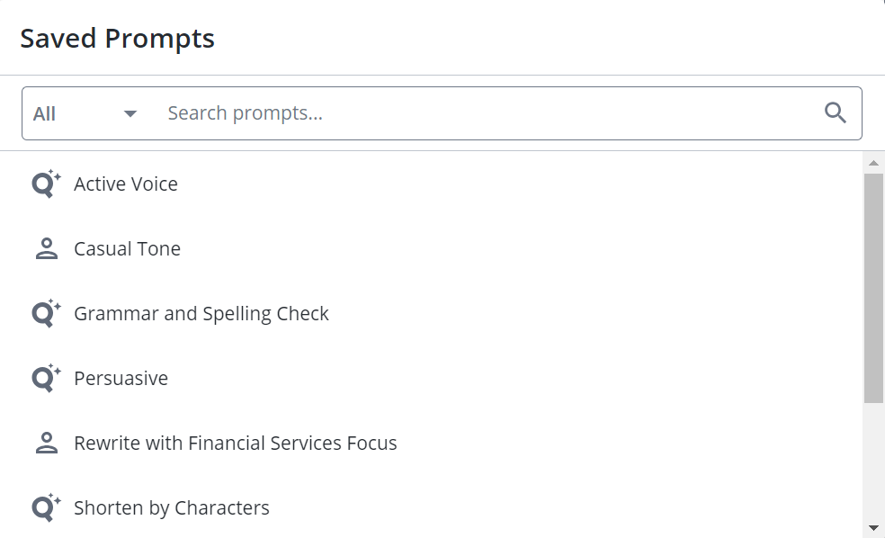Click the person icon beside Casual Tone
This screenshot has height=538, width=885.
tap(46, 248)
